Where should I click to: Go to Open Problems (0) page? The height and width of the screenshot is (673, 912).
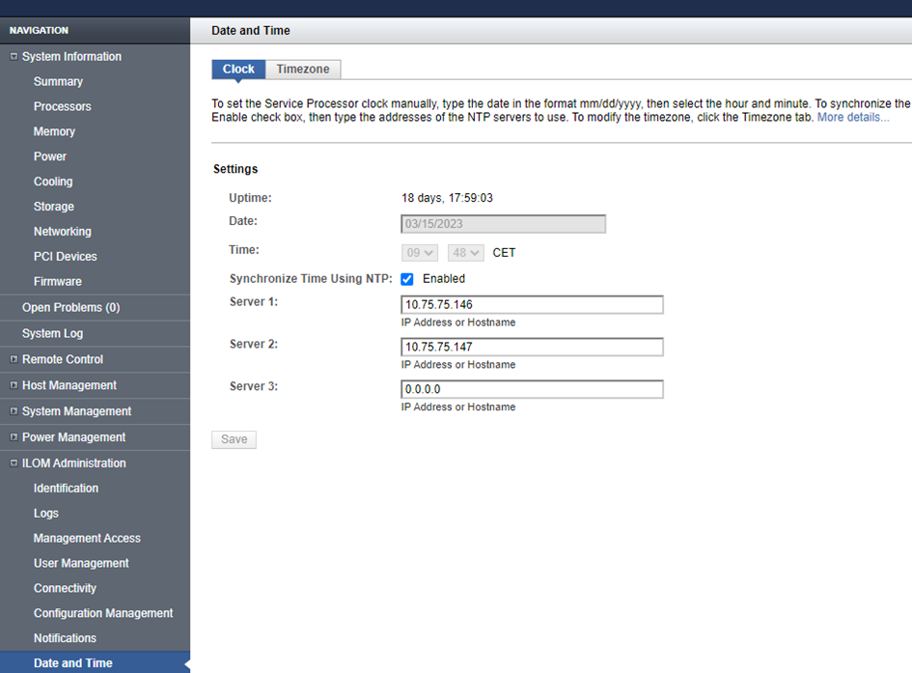click(x=70, y=308)
